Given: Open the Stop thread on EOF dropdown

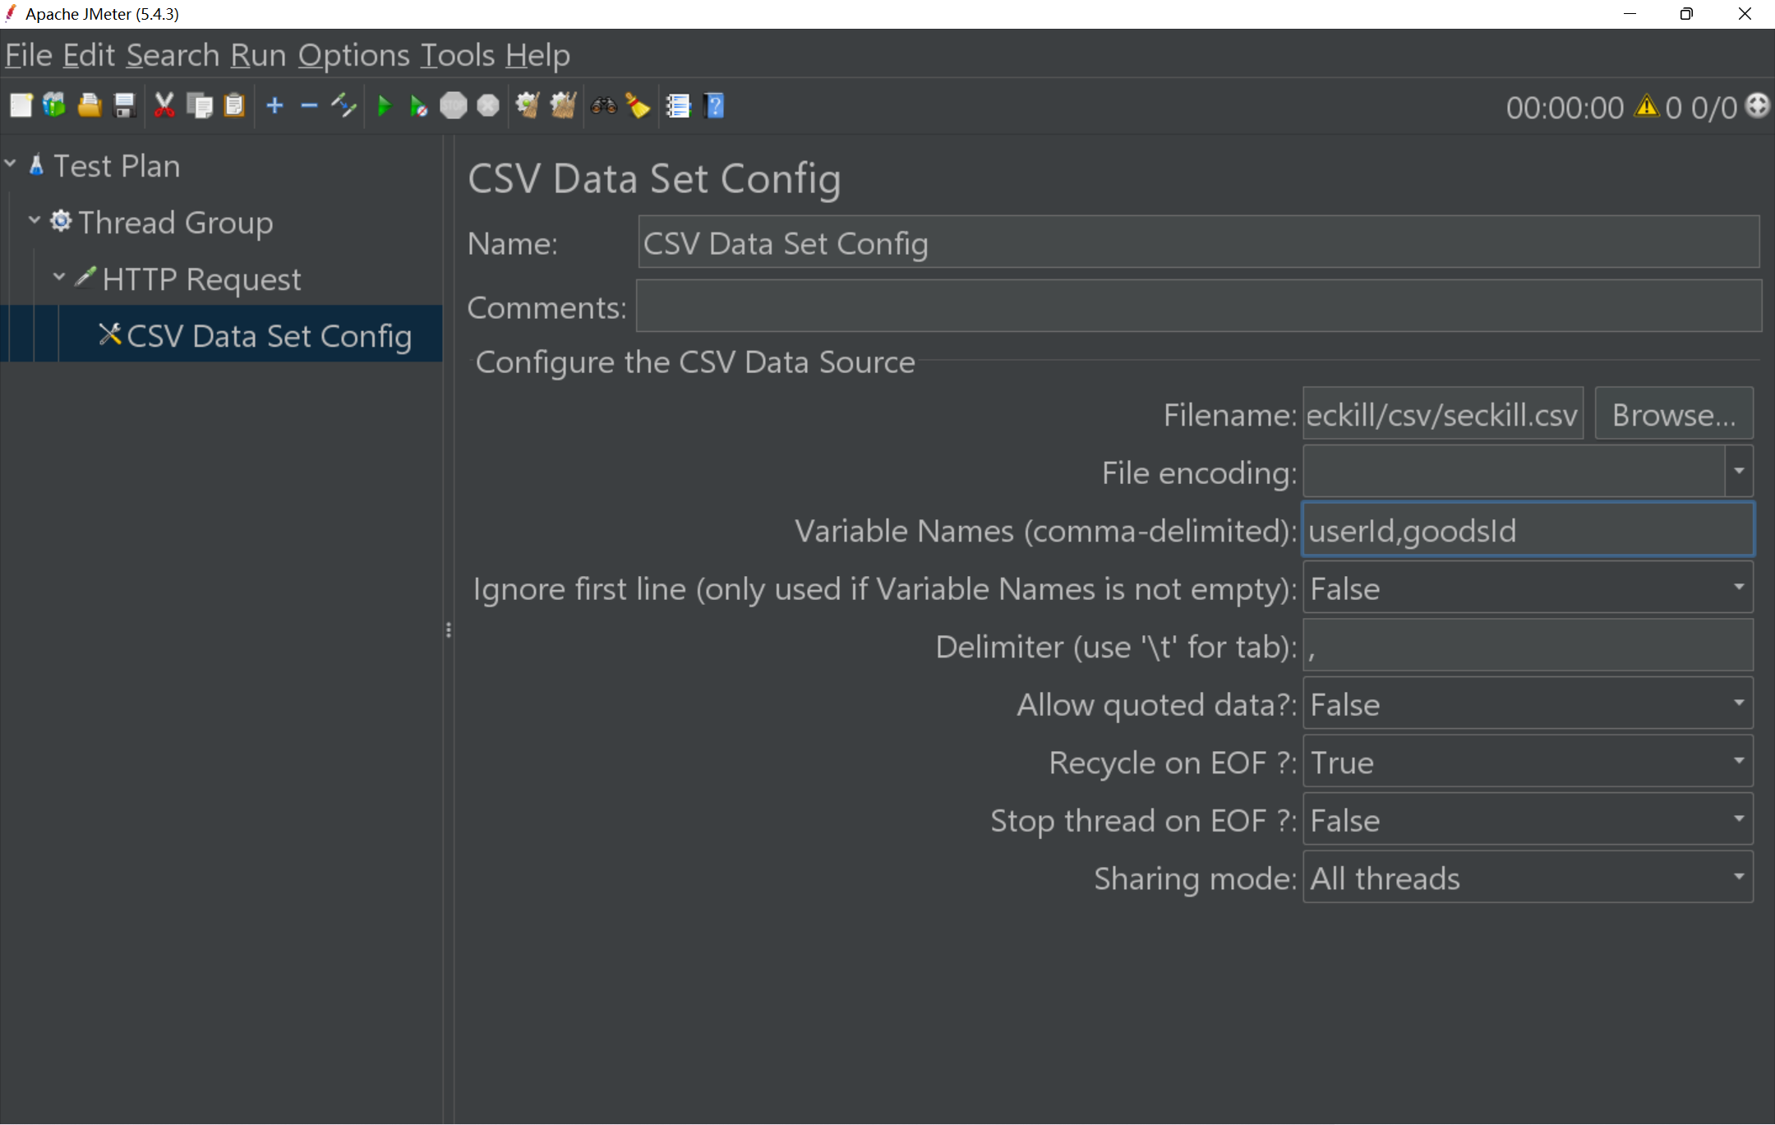Looking at the screenshot, I should tap(1739, 818).
